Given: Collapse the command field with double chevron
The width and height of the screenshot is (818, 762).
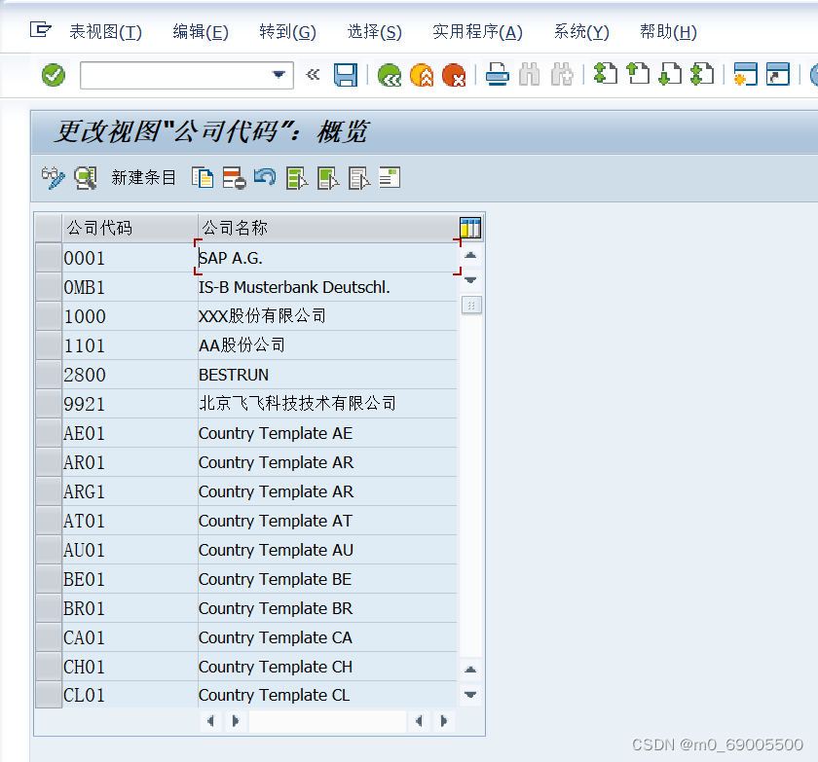Looking at the screenshot, I should tap(313, 74).
